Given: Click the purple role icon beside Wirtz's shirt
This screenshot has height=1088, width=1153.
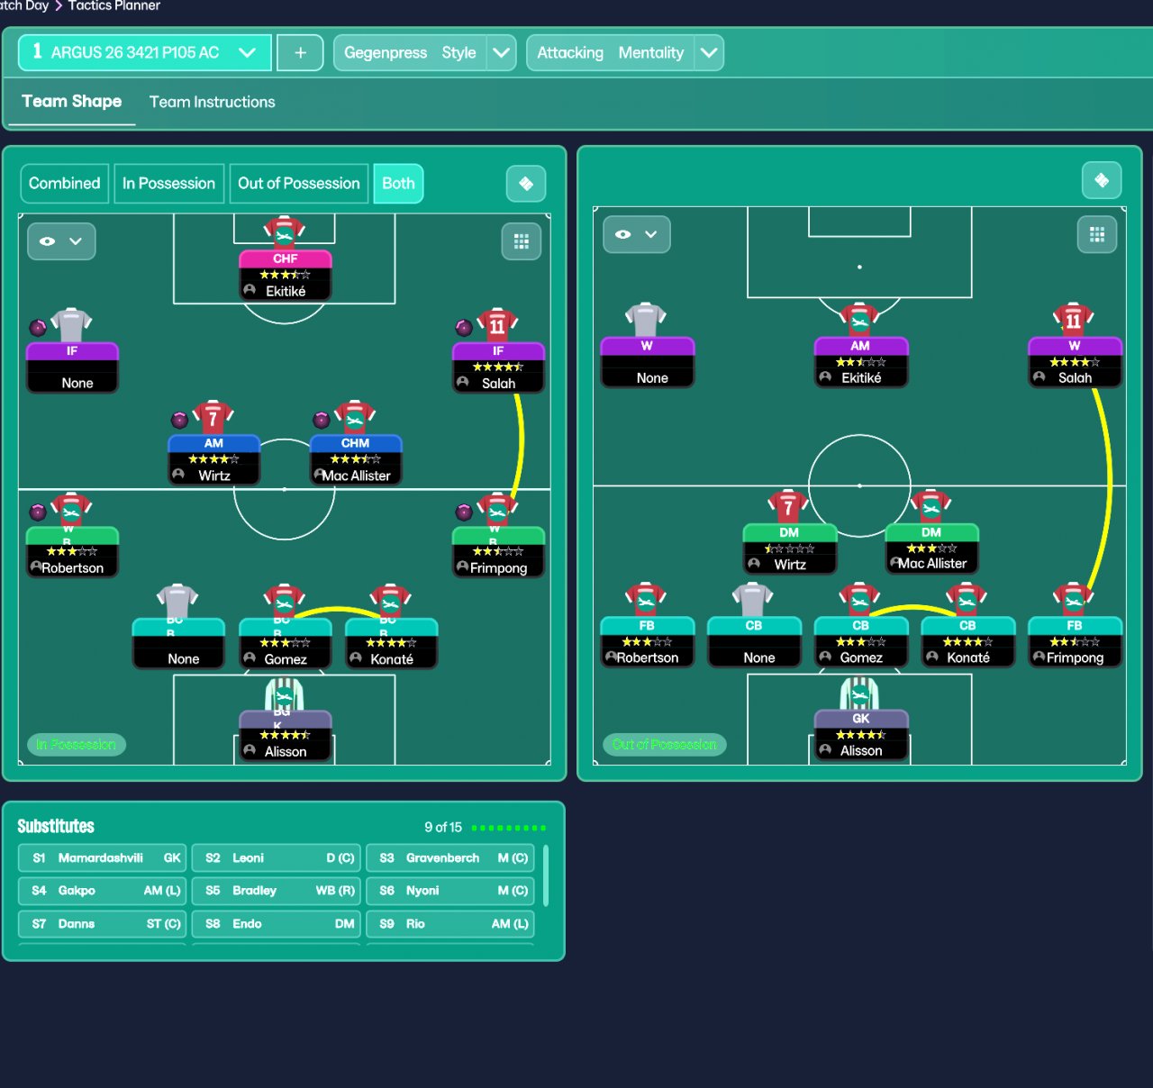Looking at the screenshot, I should coord(180,420).
